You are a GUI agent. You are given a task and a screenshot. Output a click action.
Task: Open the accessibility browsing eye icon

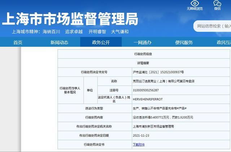[x=195, y=4]
